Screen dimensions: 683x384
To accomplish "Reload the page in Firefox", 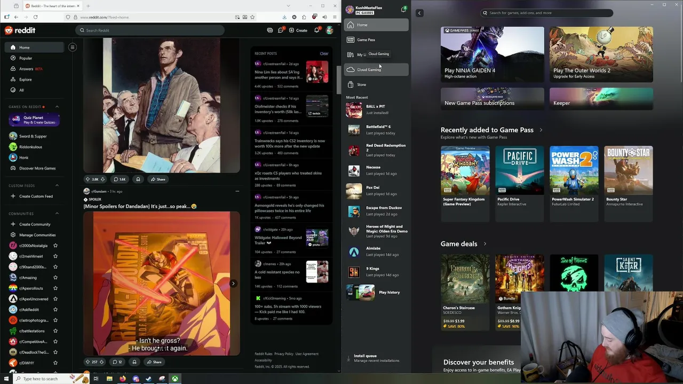I will pos(36,17).
